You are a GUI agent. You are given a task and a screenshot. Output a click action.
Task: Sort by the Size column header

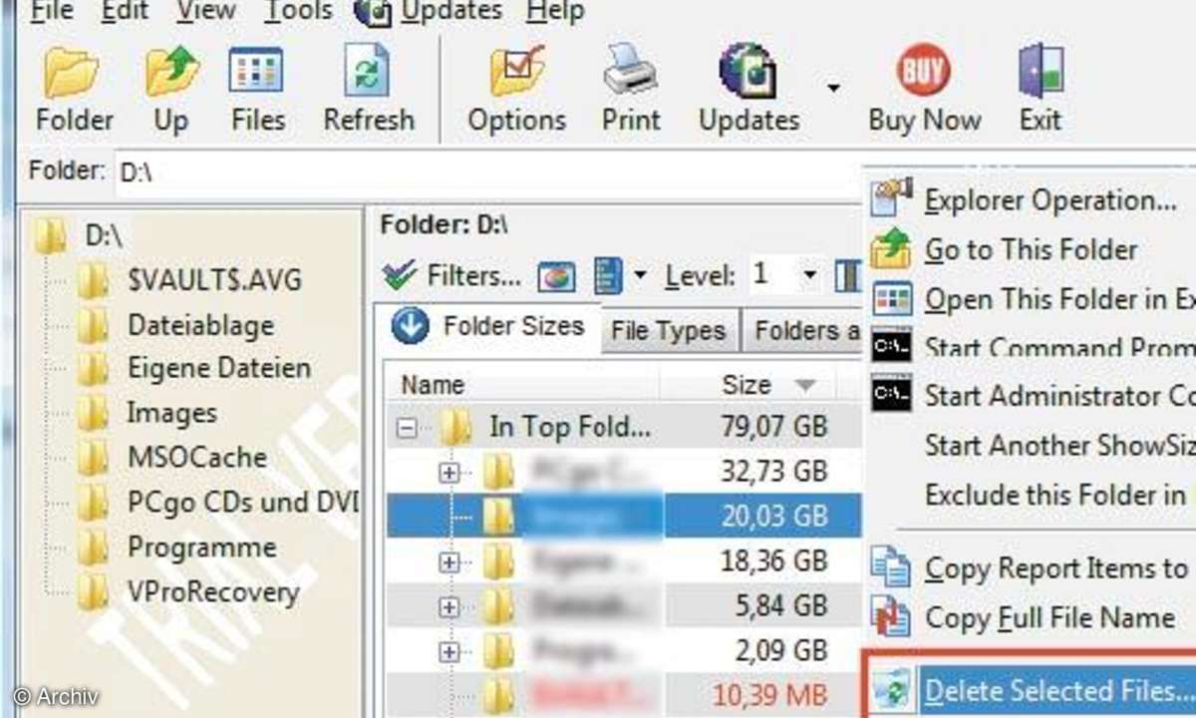tap(746, 385)
